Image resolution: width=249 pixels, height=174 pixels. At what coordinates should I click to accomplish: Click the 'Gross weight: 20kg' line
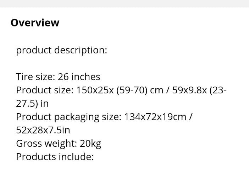pos(59,144)
